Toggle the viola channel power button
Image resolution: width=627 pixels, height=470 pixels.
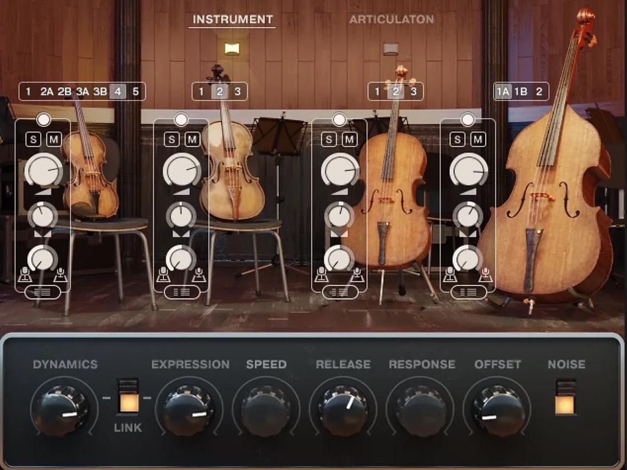coord(181,119)
